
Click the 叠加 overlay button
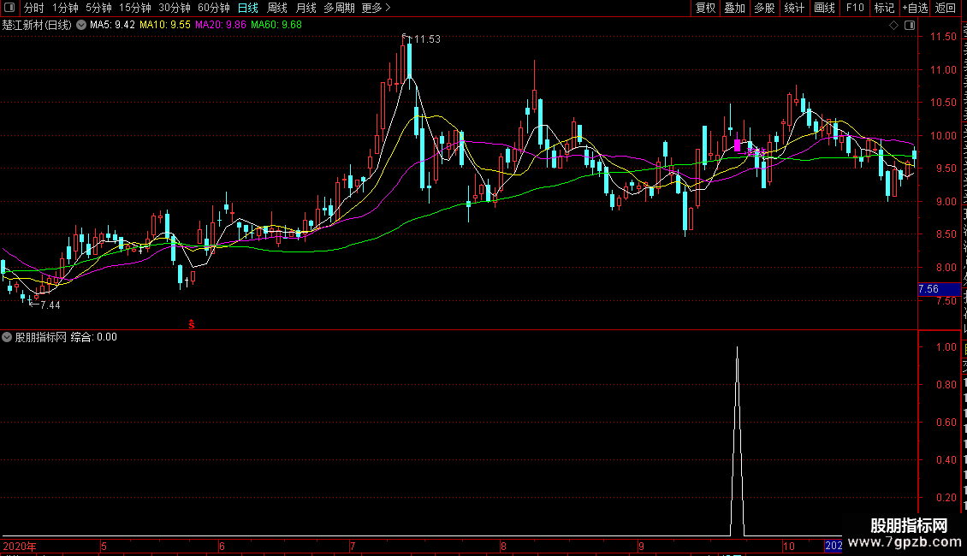point(734,8)
